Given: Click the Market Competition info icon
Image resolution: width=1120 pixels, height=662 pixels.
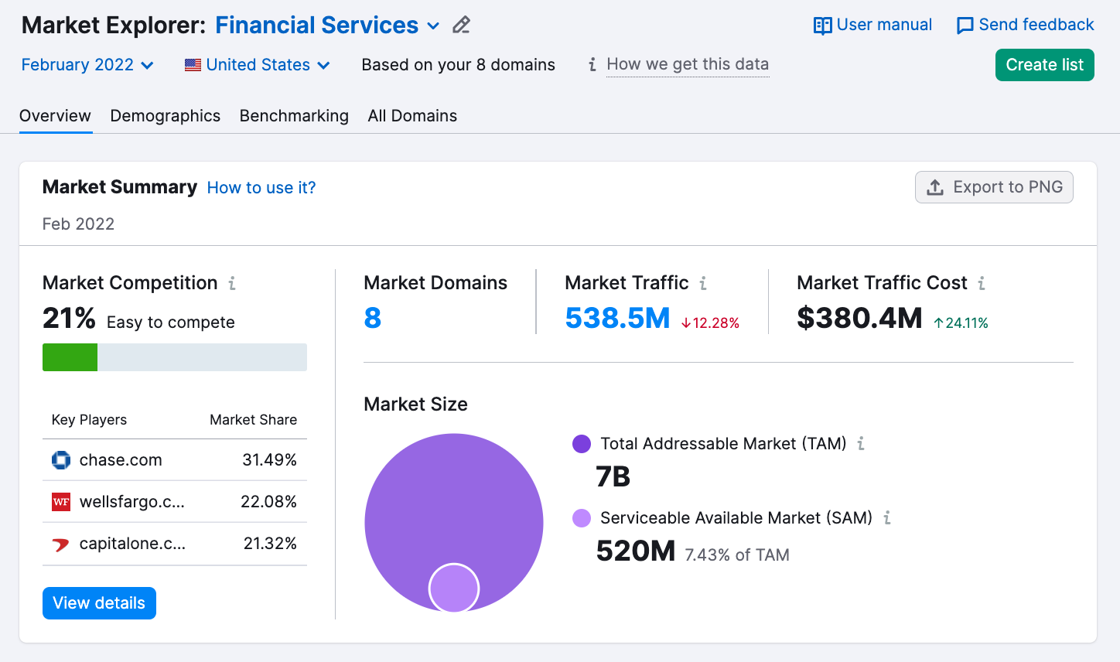Looking at the screenshot, I should tap(231, 283).
